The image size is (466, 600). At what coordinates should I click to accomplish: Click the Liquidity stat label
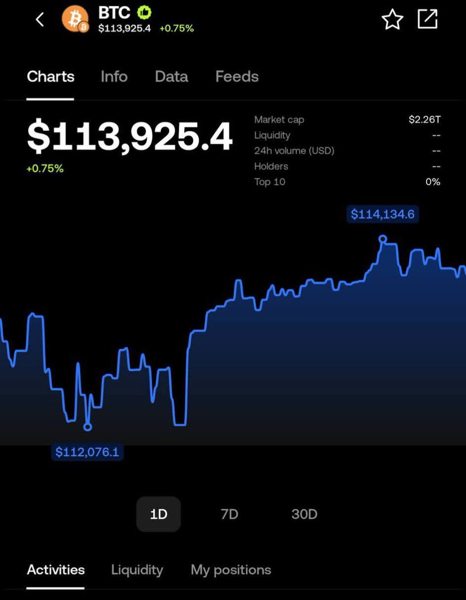272,135
